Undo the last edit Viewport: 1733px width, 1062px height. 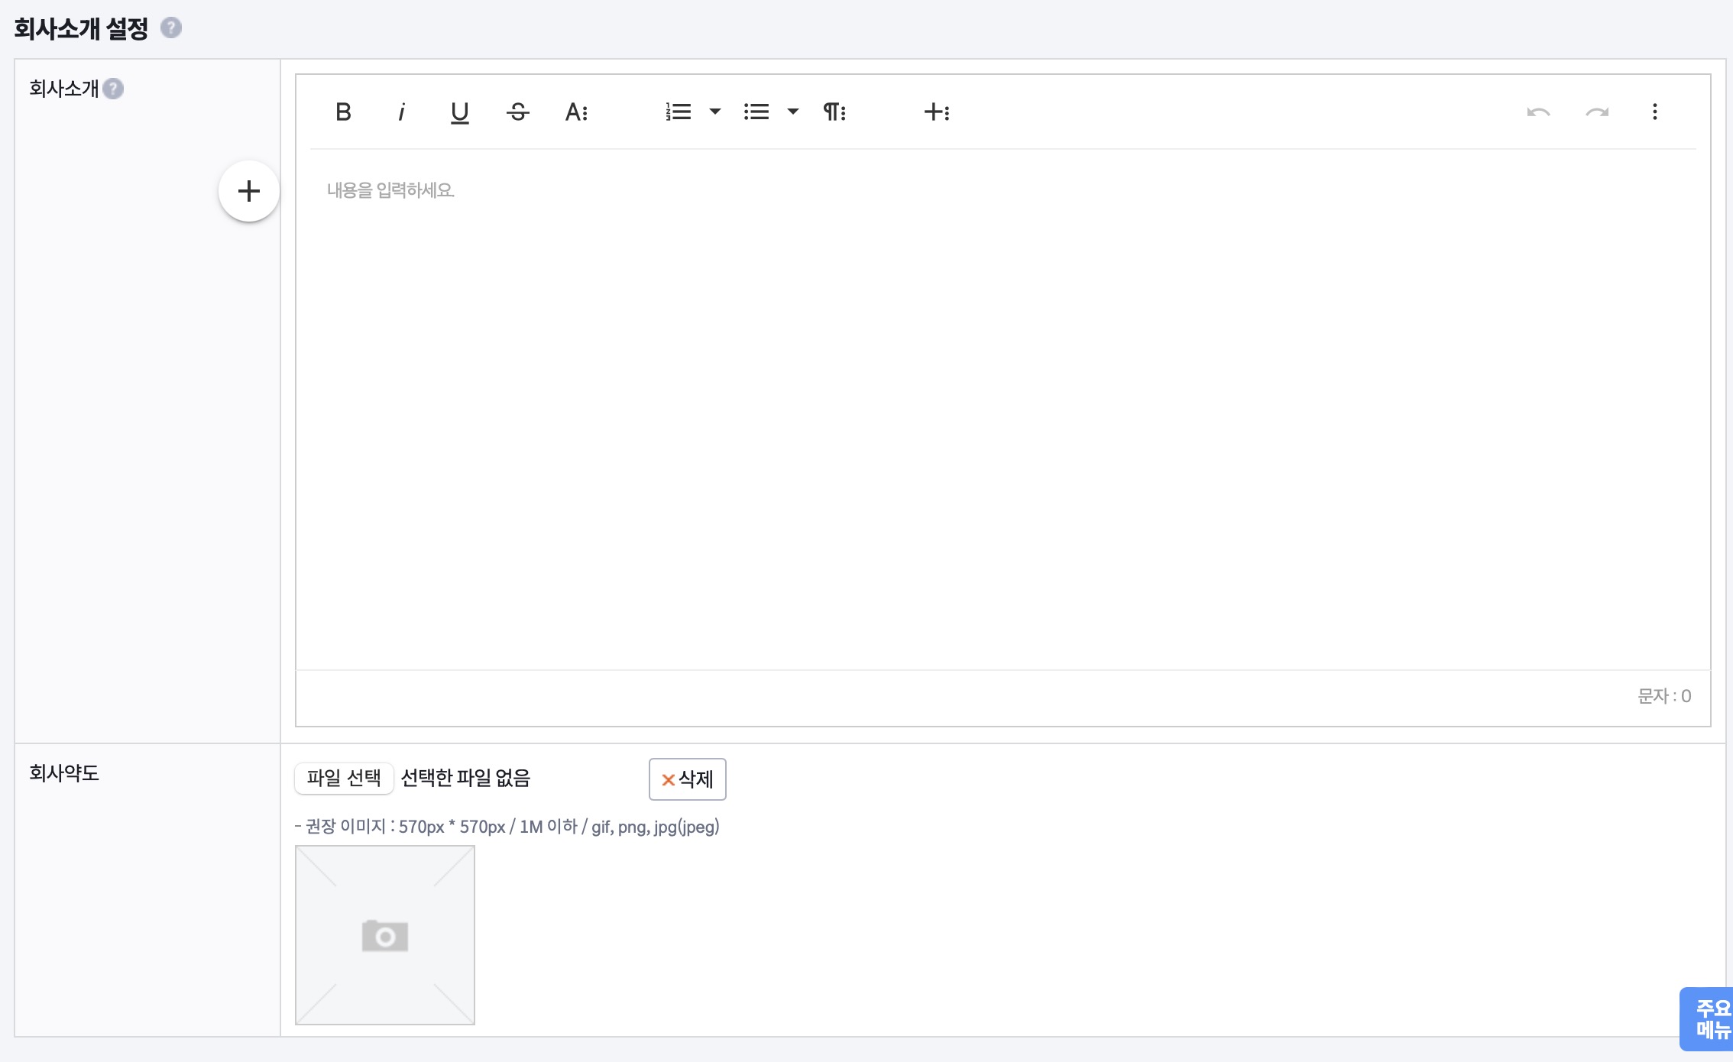pyautogui.click(x=1538, y=112)
